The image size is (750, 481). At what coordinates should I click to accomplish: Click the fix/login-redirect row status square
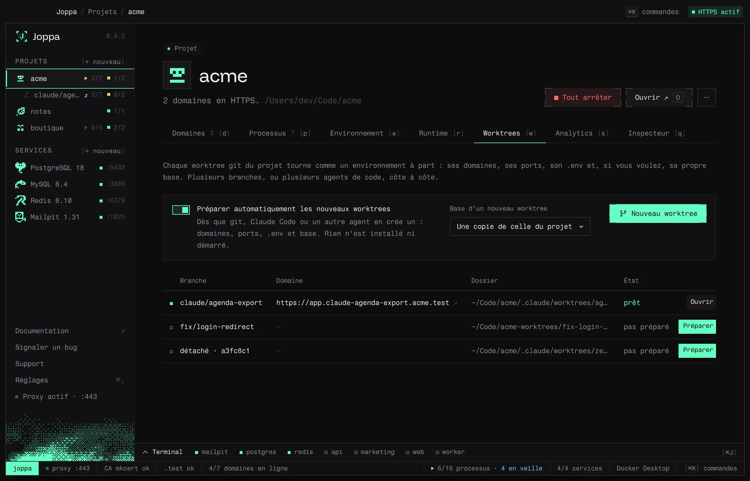(171, 327)
